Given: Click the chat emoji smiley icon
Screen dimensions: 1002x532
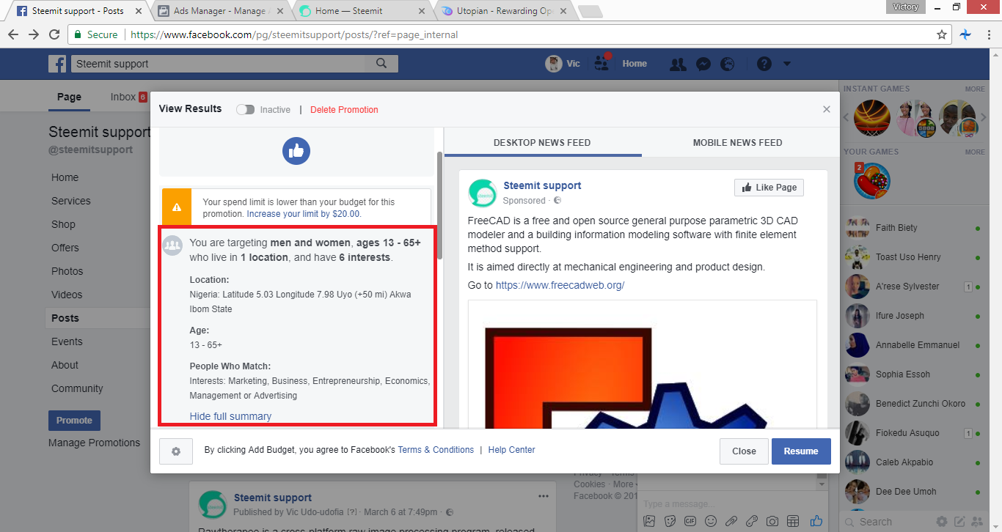Looking at the screenshot, I should [x=711, y=521].
